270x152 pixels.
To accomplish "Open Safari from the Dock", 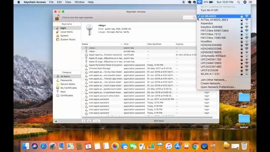I will pyautogui.click(x=43, y=147).
